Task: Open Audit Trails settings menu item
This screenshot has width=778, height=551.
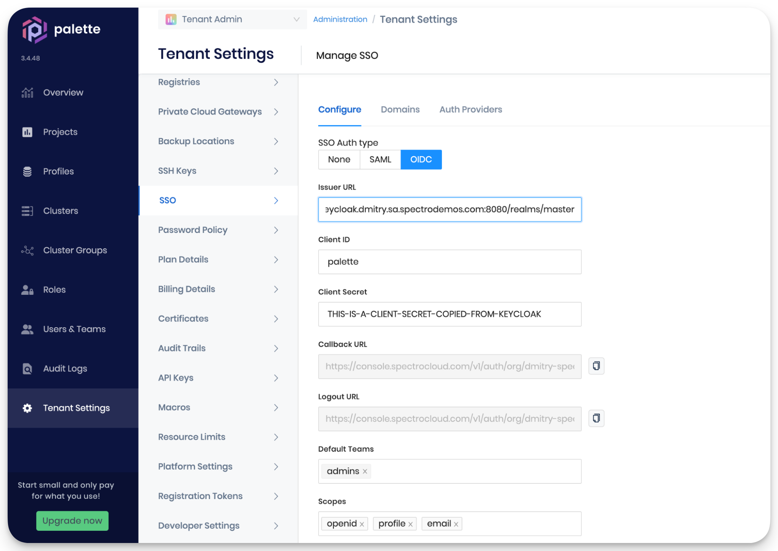Action: (x=218, y=348)
